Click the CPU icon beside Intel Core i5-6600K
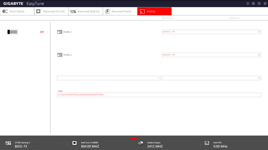The image size is (268, 150). coord(74,143)
